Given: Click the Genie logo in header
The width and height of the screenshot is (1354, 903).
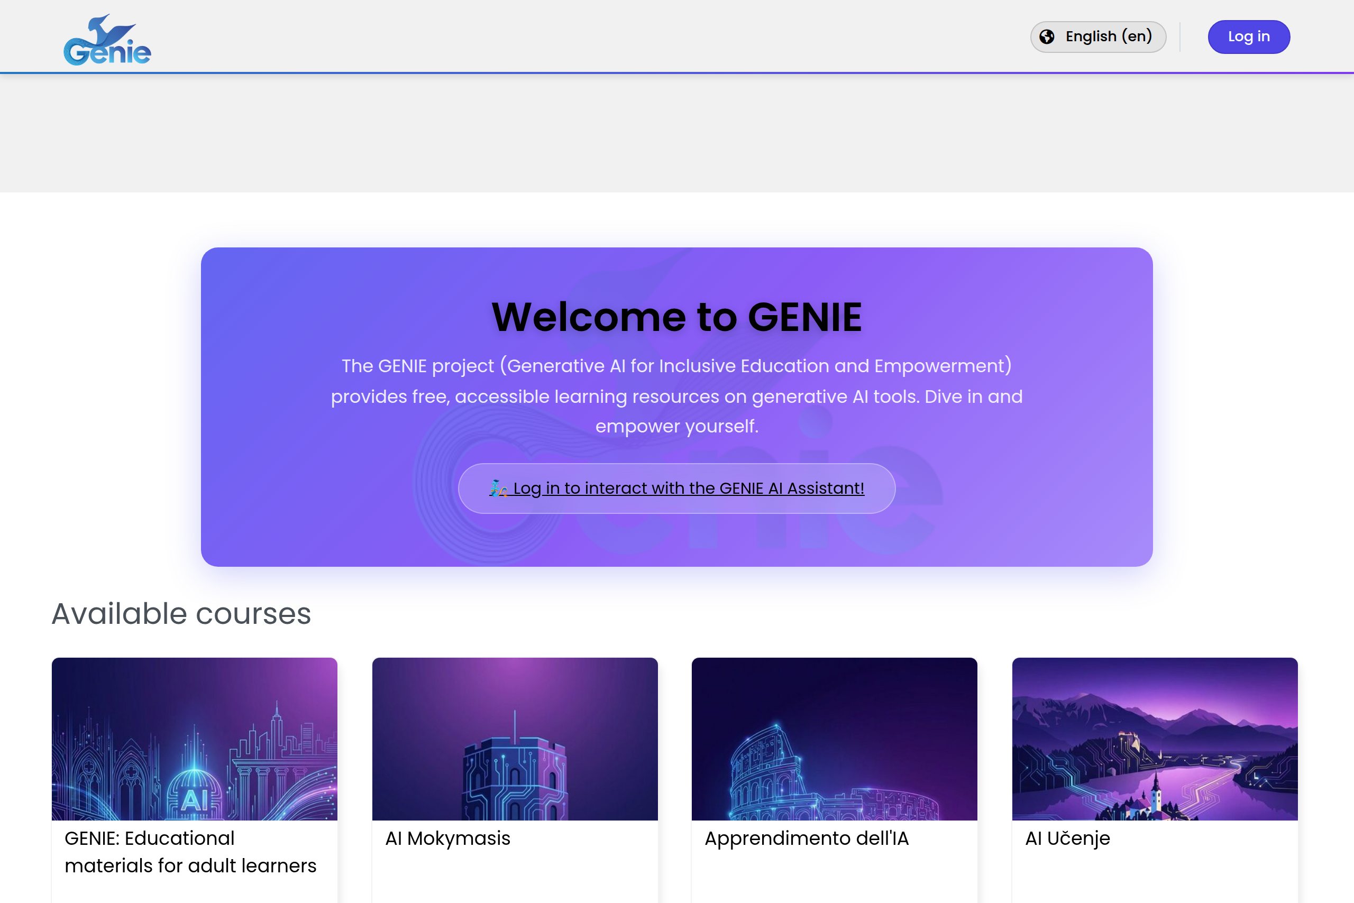Looking at the screenshot, I should tap(107, 40).
